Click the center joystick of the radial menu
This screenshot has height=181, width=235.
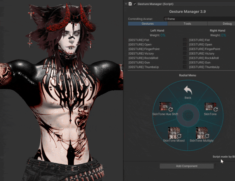(188, 115)
